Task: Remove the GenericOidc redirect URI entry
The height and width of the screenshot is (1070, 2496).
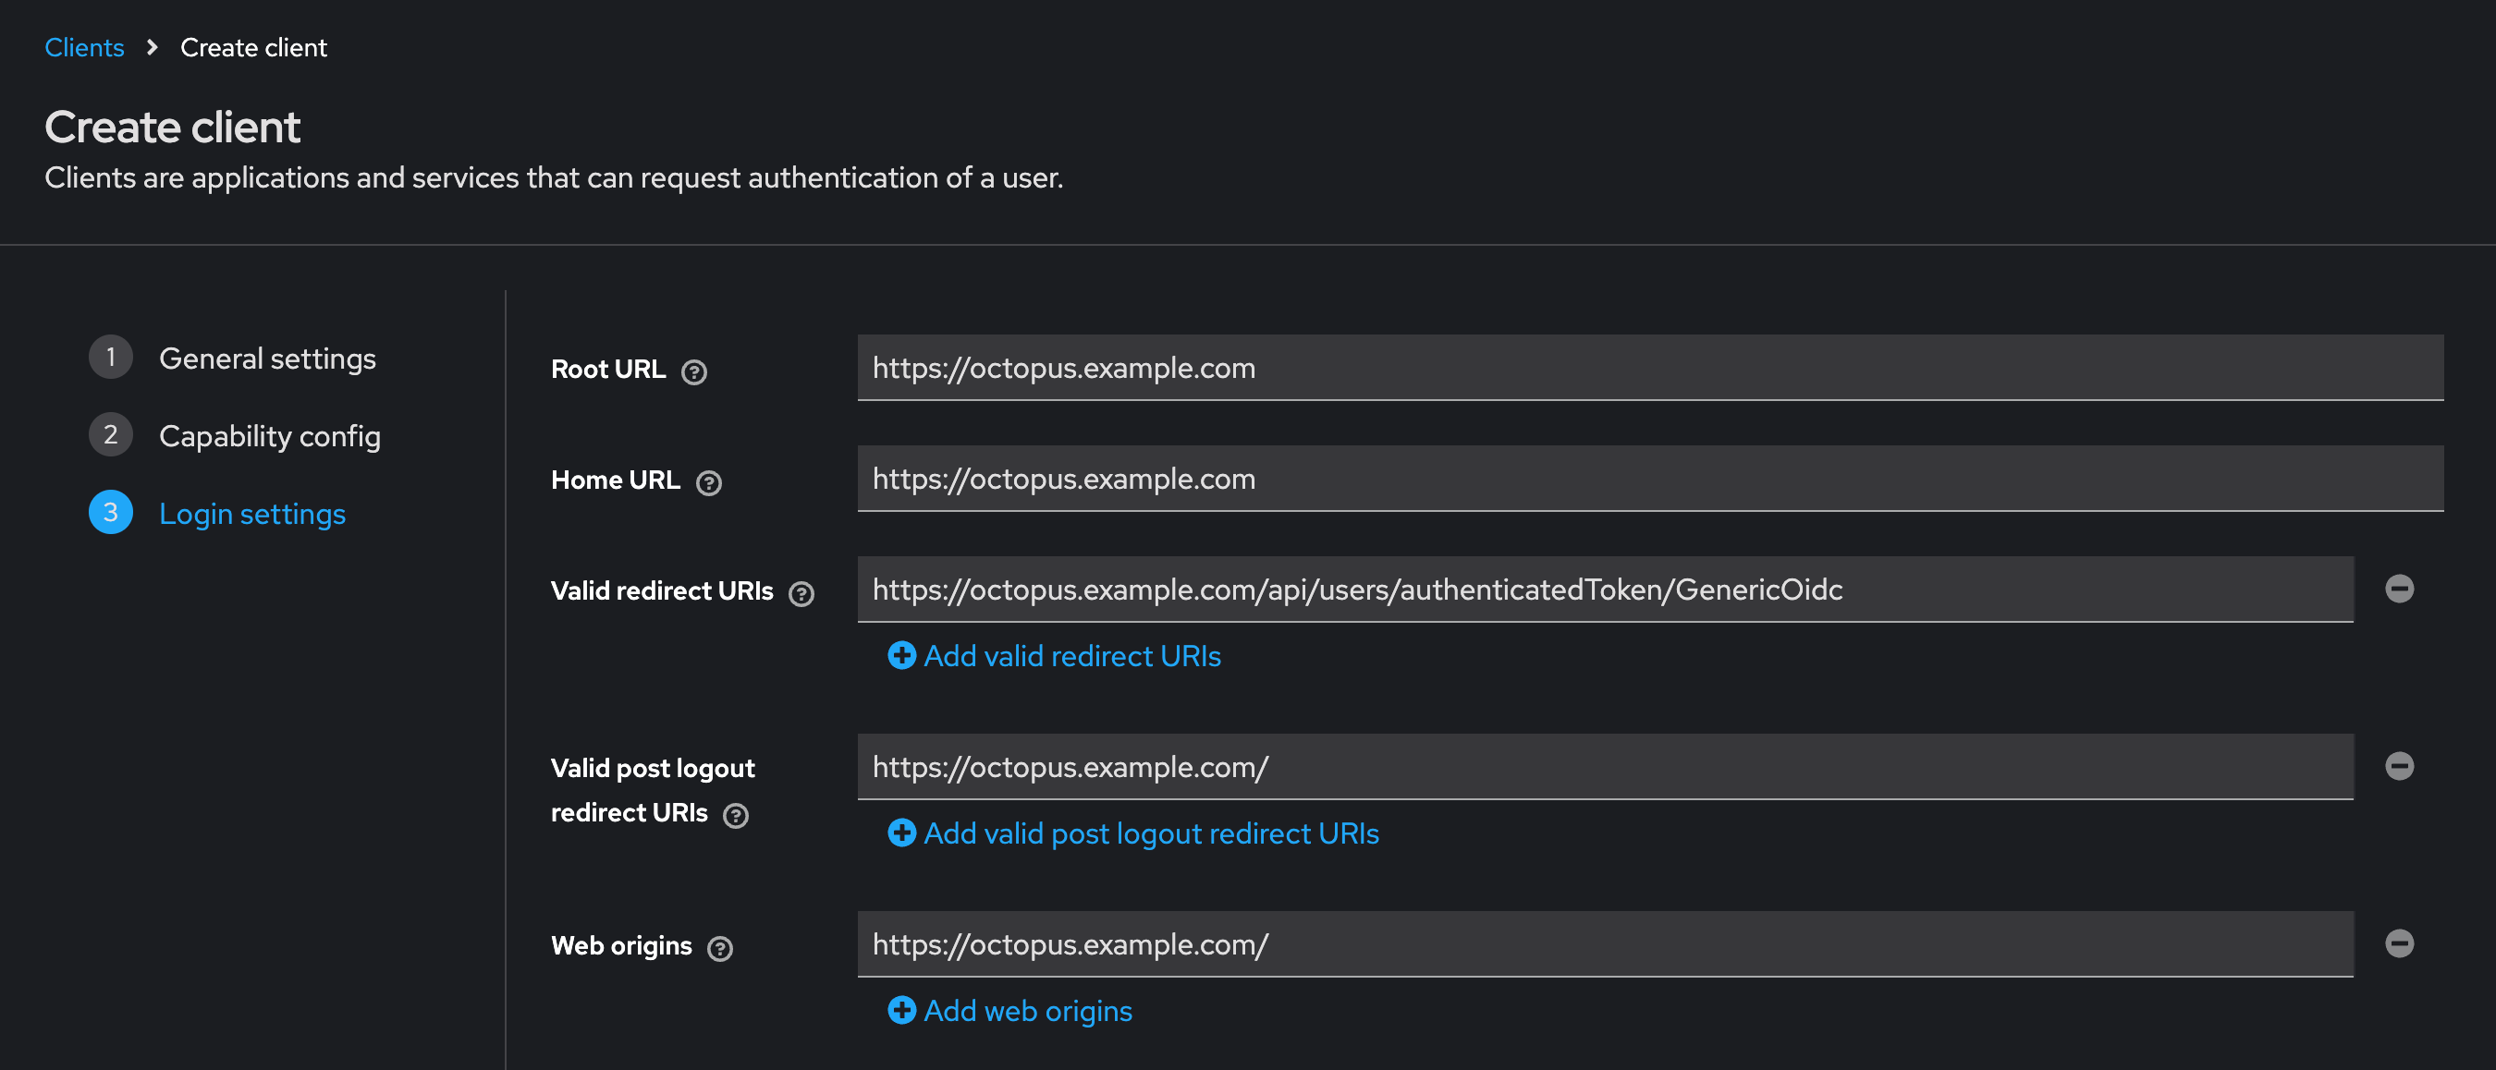Action: (2400, 588)
